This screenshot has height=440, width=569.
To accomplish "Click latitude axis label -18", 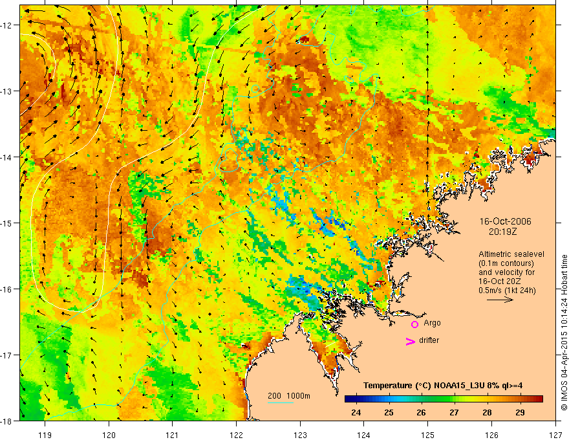I will [7, 421].
